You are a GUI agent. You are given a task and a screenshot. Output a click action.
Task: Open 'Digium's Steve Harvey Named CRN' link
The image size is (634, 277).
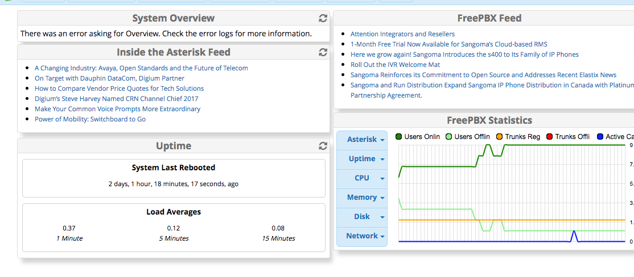pos(117,98)
